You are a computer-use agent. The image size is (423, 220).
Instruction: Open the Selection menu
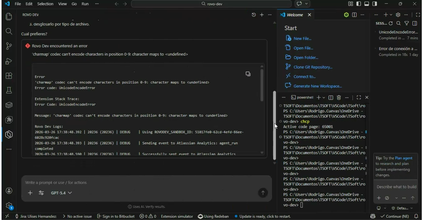45,4
